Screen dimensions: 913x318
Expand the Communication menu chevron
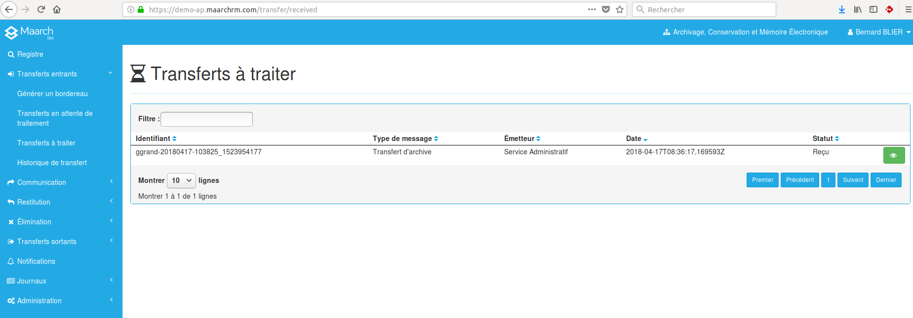112,181
